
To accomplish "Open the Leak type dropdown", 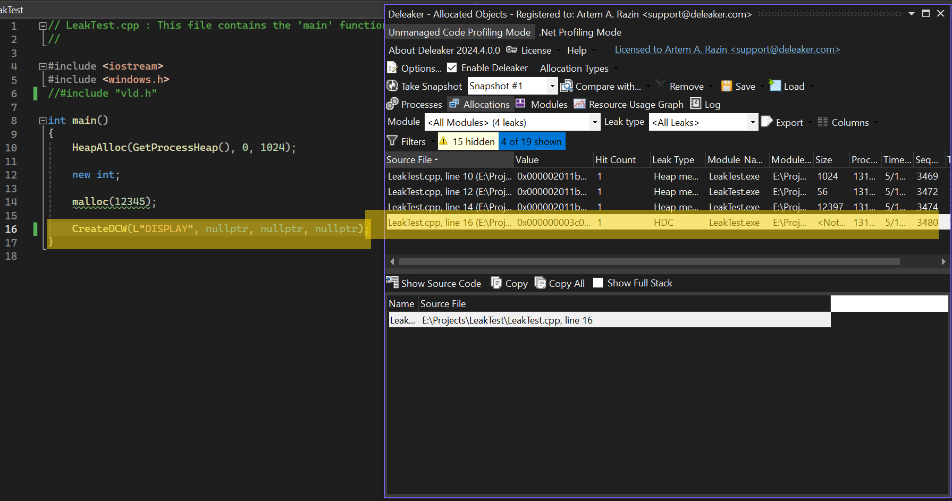I will pyautogui.click(x=752, y=122).
